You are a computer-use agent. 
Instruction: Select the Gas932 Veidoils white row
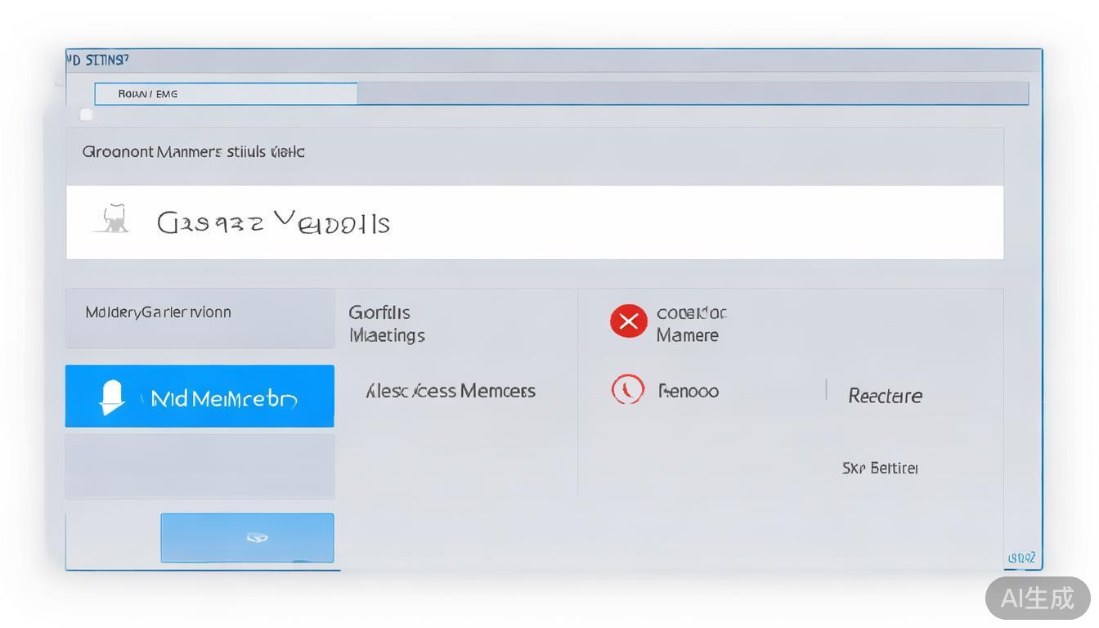pyautogui.click(x=535, y=222)
